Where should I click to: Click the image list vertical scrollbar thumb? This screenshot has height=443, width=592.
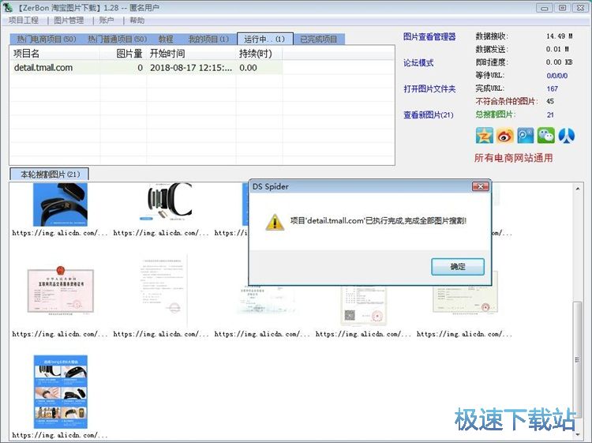[577, 359]
